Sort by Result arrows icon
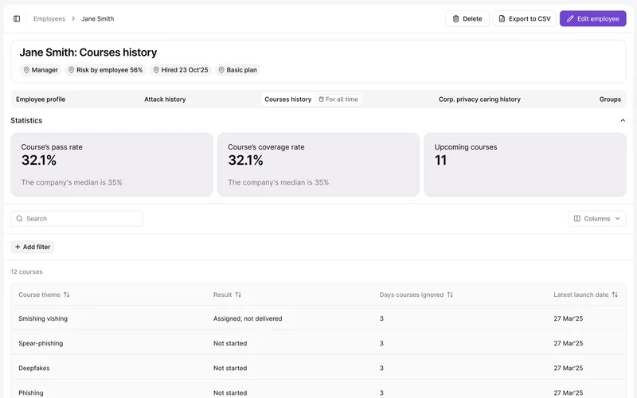The image size is (637, 398). pos(238,295)
